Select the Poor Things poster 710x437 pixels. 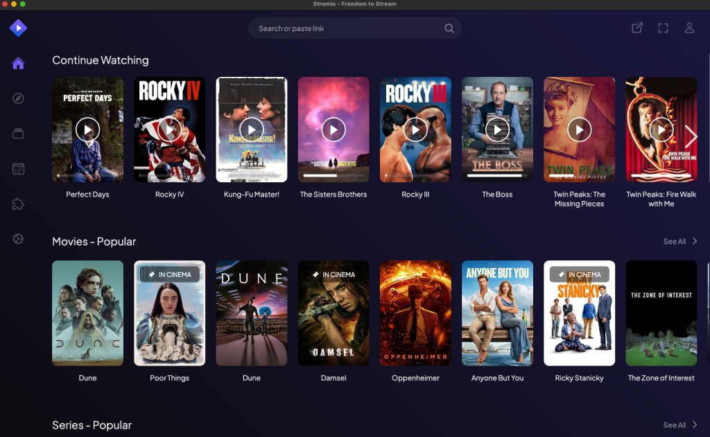169,313
